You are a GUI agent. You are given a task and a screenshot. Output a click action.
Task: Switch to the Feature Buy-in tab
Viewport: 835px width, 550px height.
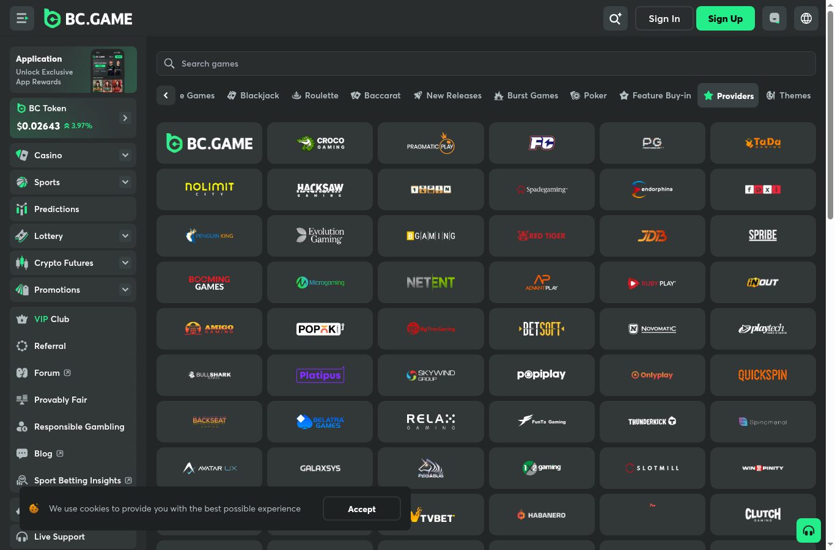tap(655, 95)
